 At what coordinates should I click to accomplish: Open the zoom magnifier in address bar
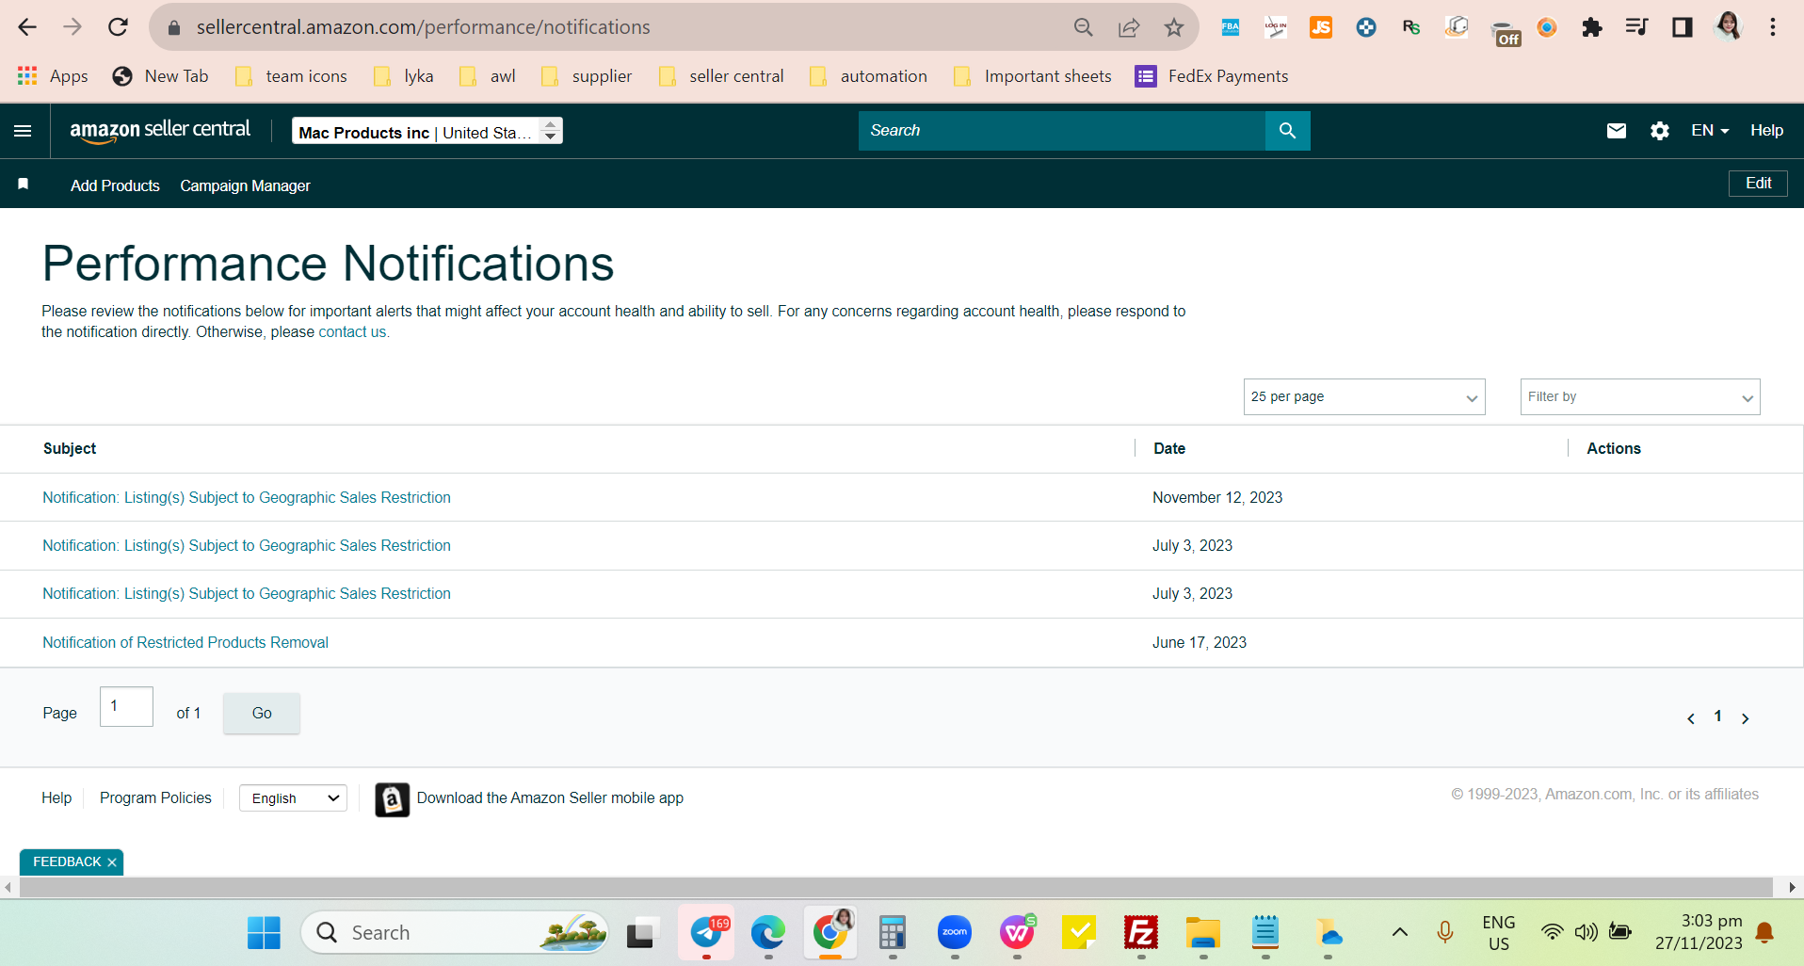(1084, 27)
